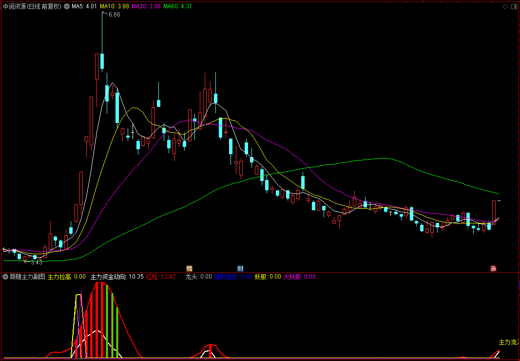Open the 涨 limit-up marker icon
This screenshot has width=520, height=361.
point(494,268)
